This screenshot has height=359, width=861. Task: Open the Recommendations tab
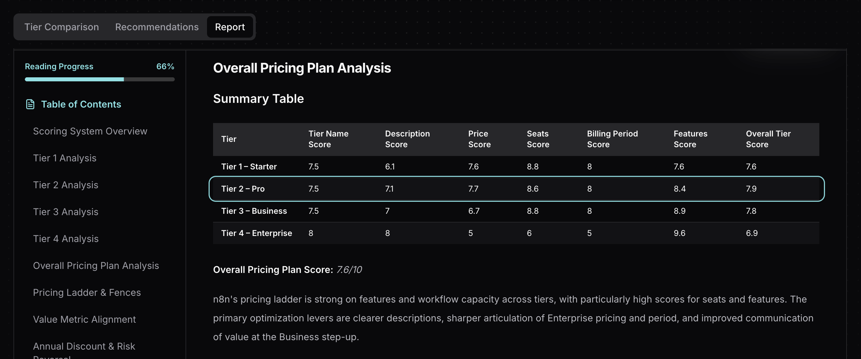pyautogui.click(x=157, y=27)
